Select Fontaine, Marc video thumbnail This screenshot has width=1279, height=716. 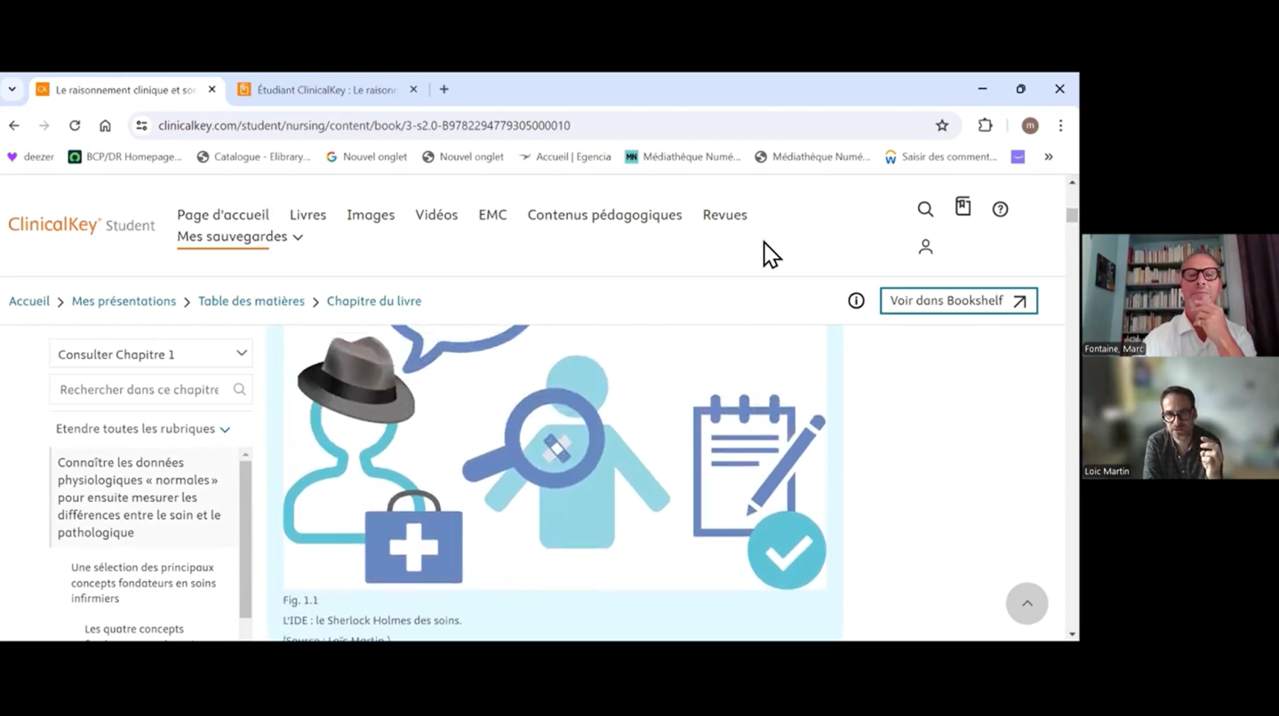pos(1180,295)
